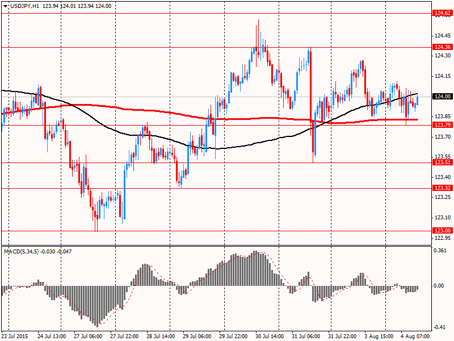
Task: Select the 28 Jul 14:00 time label
Action: tap(161, 336)
